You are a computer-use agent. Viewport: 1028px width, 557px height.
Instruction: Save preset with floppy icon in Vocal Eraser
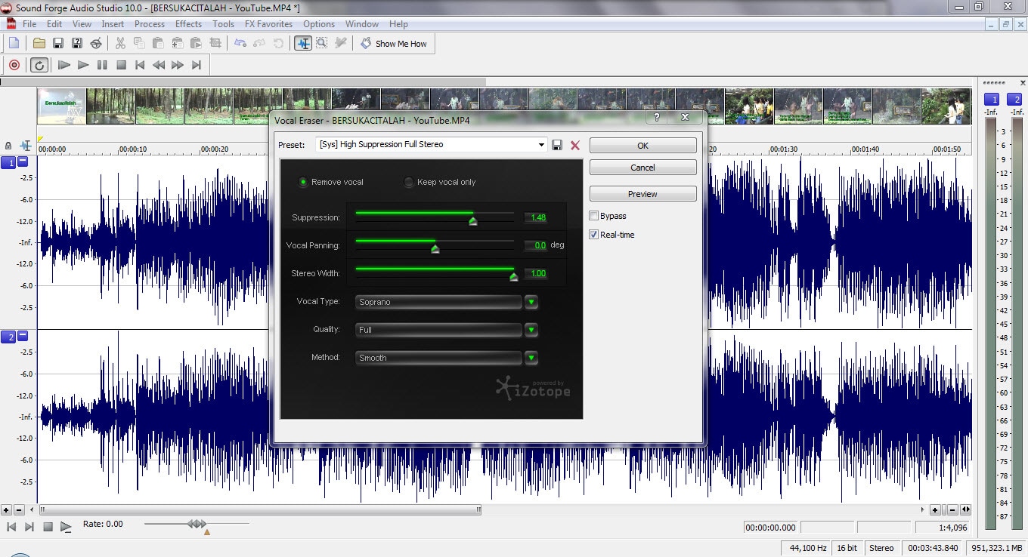(x=557, y=145)
